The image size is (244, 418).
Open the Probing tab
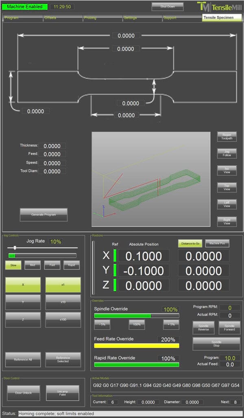click(102, 18)
